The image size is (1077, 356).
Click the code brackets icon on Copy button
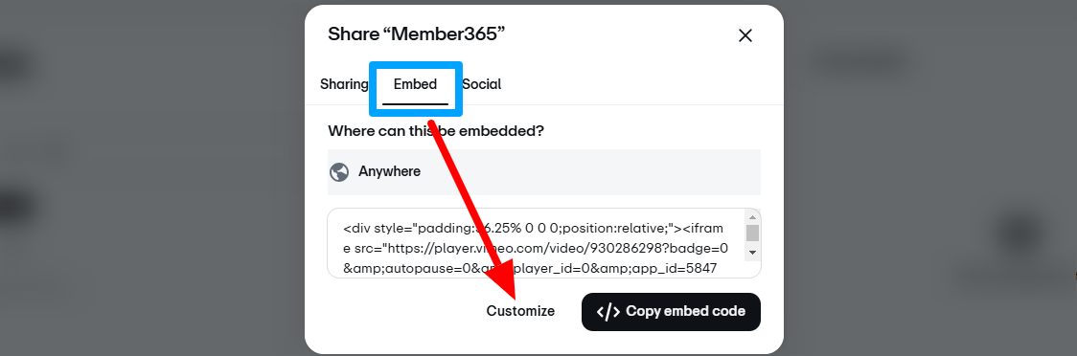(x=607, y=312)
